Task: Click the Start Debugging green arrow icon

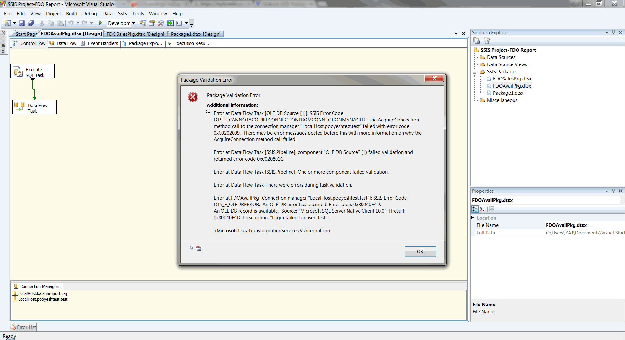Action: (101, 23)
